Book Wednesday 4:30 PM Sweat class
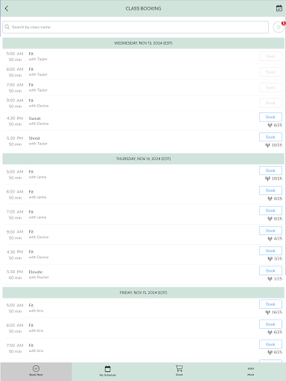 coord(270,117)
